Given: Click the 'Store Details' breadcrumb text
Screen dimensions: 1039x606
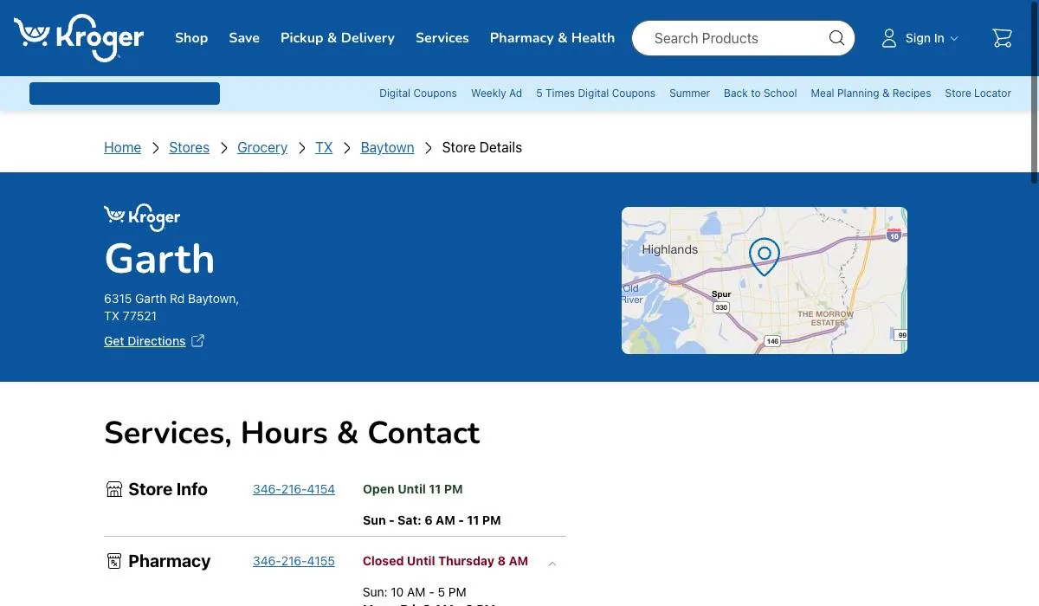Looking at the screenshot, I should [482, 148].
